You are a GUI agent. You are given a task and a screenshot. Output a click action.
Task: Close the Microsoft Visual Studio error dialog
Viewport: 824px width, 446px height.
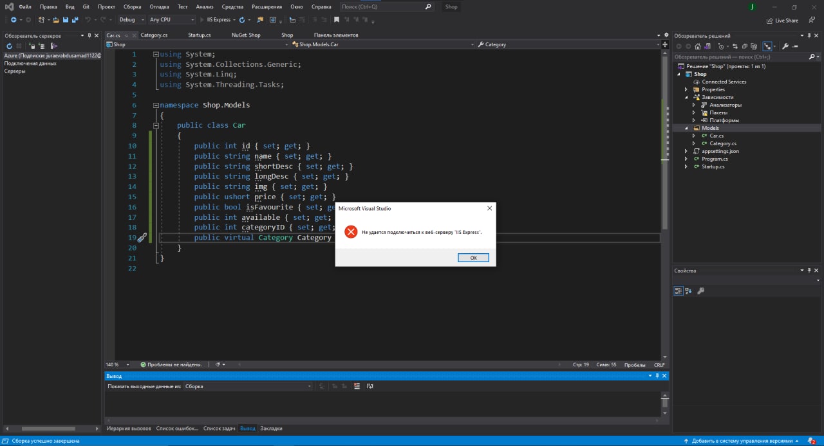pyautogui.click(x=489, y=208)
